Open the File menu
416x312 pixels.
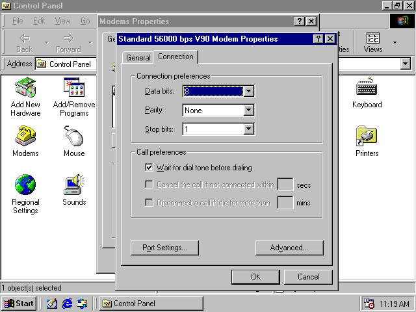click(x=18, y=21)
